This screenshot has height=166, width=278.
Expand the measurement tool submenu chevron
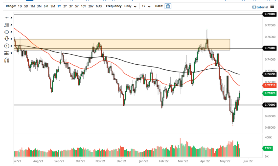[x=11, y=53]
